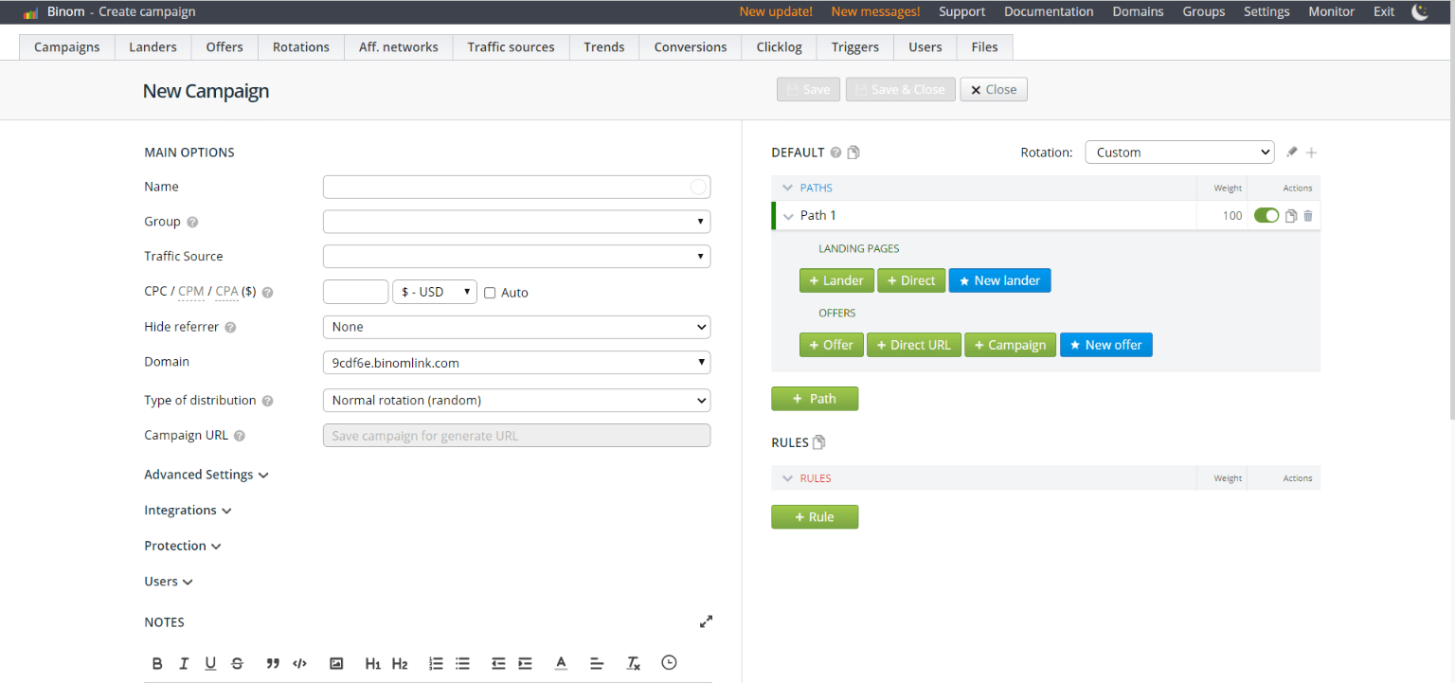This screenshot has width=1455, height=683.
Task: Delete Path 1 with the trash icon
Action: [1308, 216]
